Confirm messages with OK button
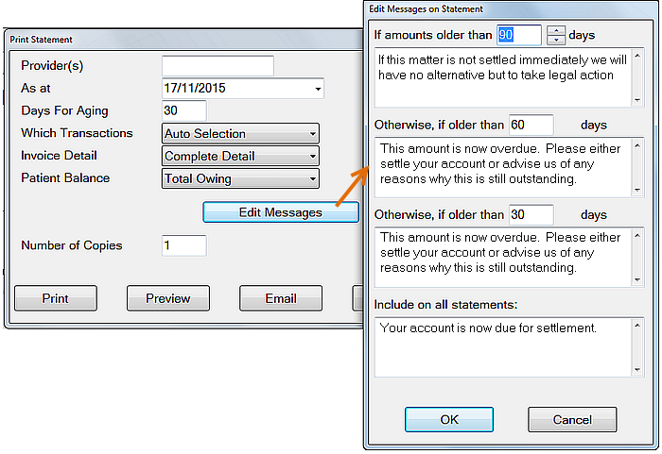Image resolution: width=662 pixels, height=454 pixels. pyautogui.click(x=449, y=419)
